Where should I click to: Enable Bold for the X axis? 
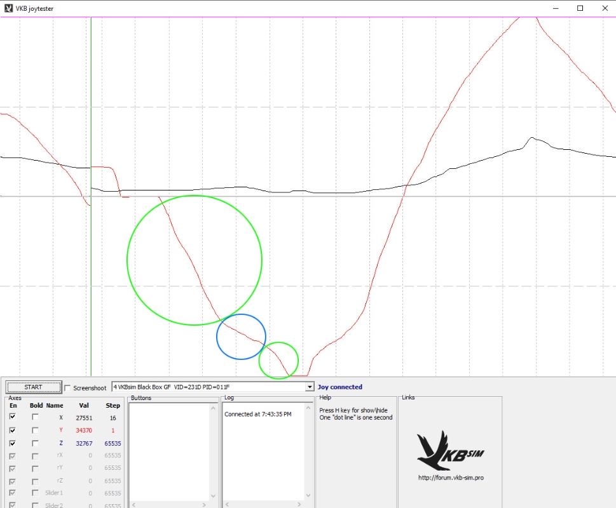pos(35,417)
